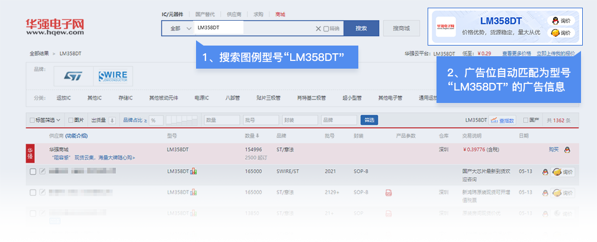Click the QQ penguin 询价 button in the ad
Screen dimensions: 597x242
[x=561, y=21]
